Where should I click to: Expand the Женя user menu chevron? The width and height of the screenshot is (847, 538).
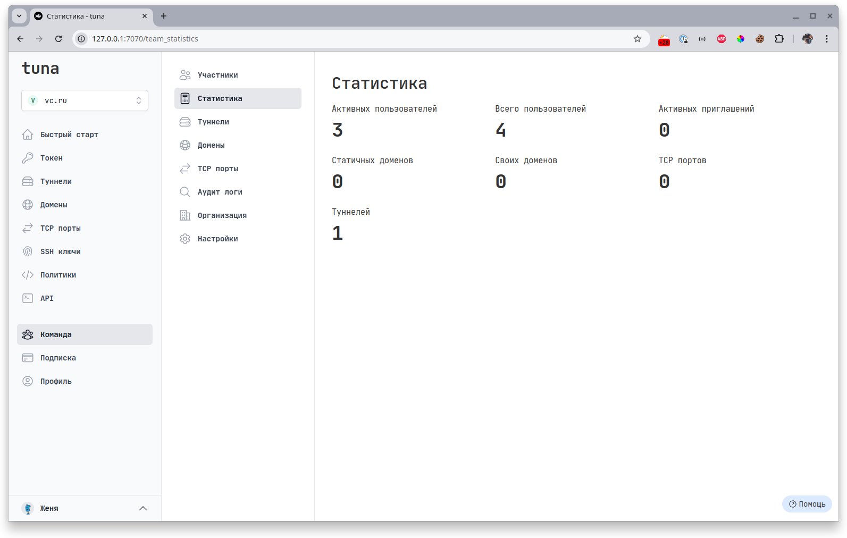point(143,508)
